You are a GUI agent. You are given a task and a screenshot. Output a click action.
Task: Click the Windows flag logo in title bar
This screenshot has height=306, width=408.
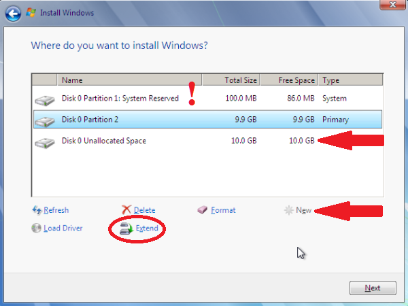tap(31, 12)
